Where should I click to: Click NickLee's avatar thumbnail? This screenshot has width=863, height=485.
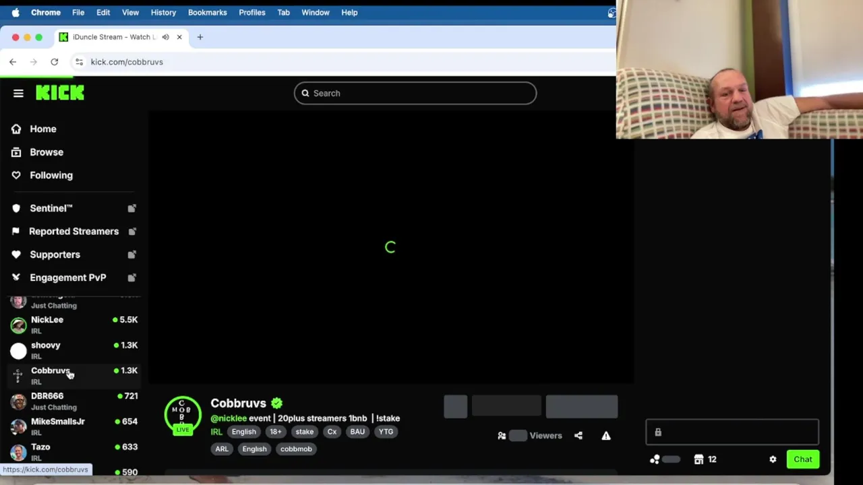(x=18, y=325)
